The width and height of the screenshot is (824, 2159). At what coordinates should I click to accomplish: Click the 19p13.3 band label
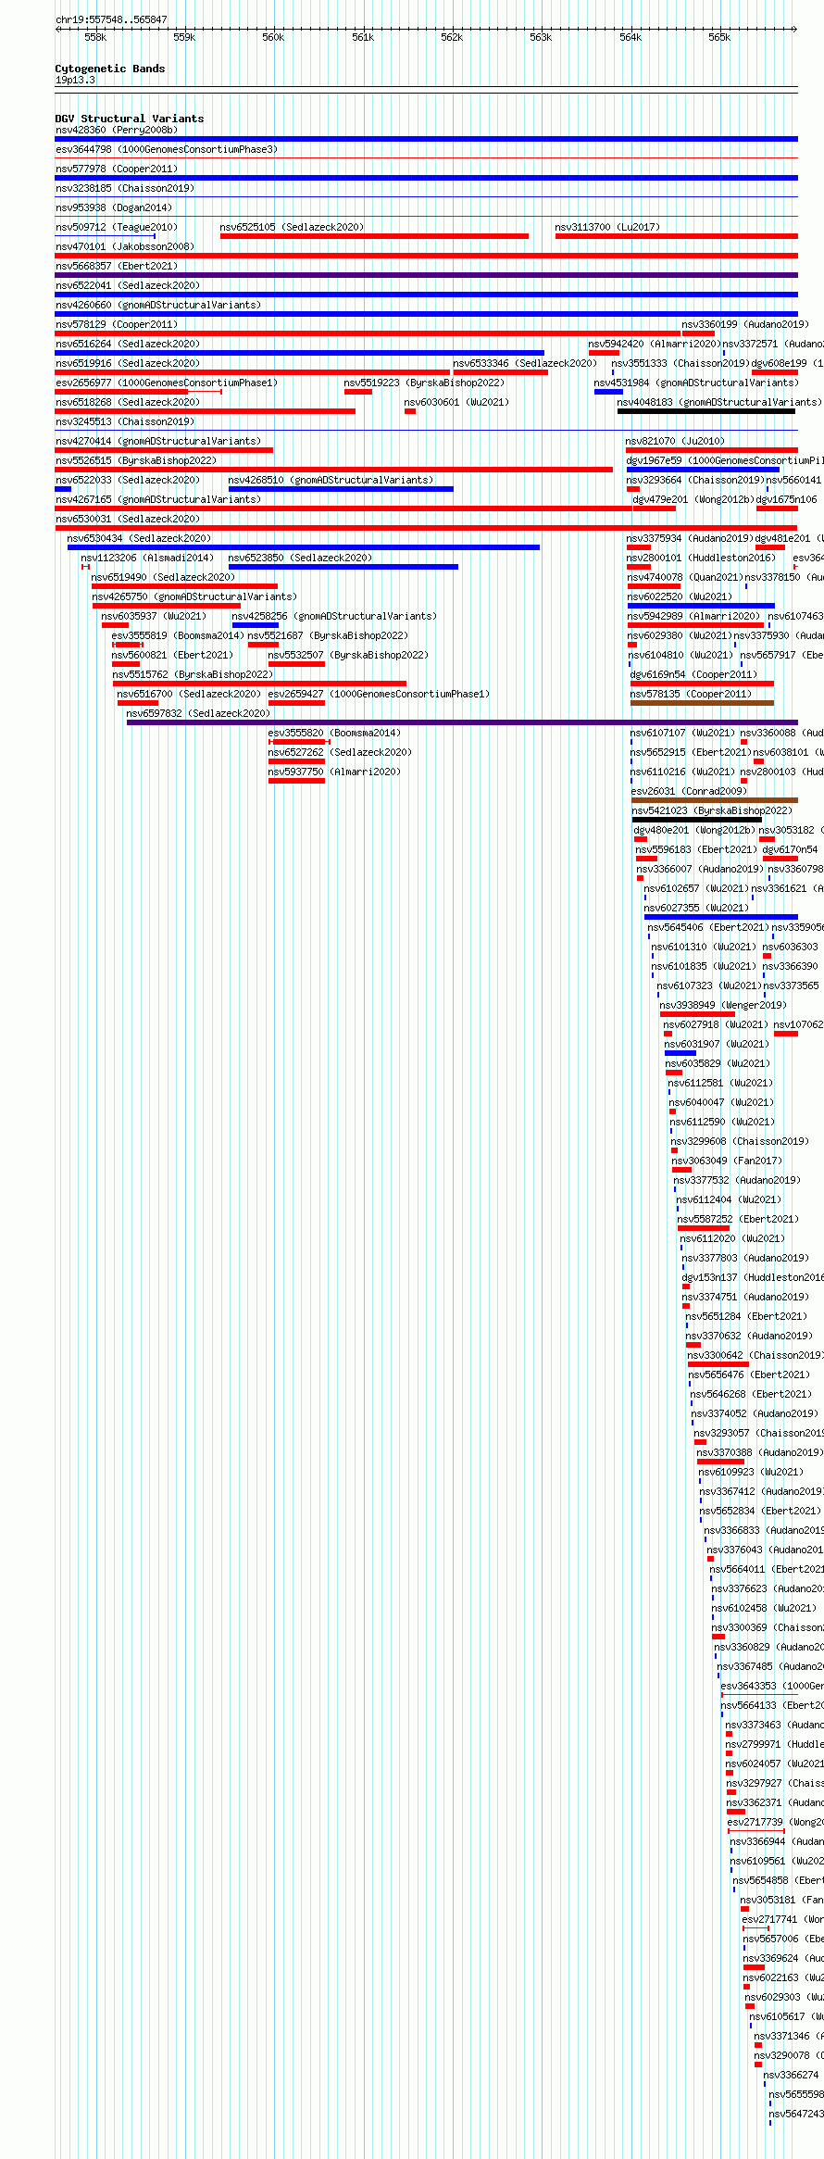[x=75, y=81]
